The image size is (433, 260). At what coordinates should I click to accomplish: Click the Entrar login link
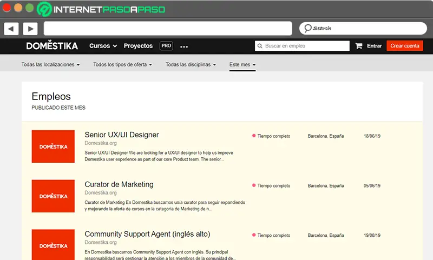[x=374, y=46]
